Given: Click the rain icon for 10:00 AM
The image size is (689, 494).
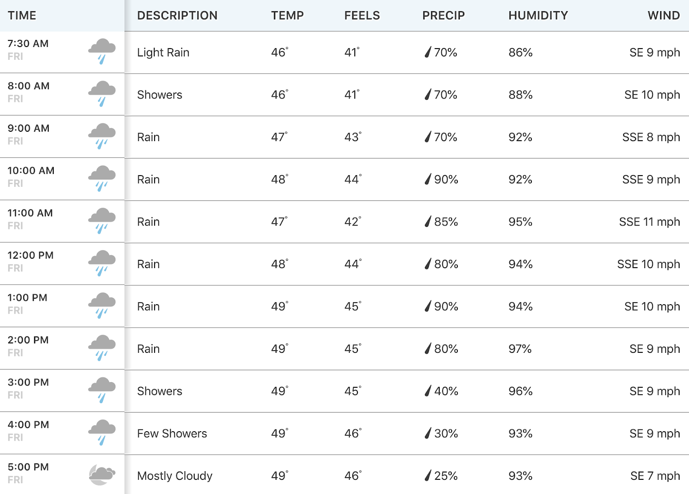Looking at the screenshot, I should (102, 179).
